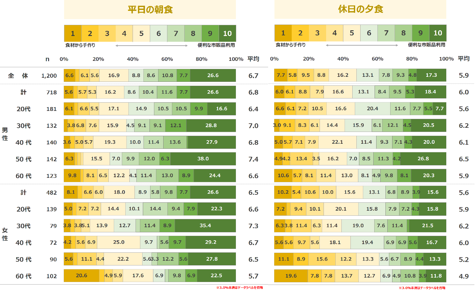Select legend swatch 1 under 平日の朝食
The width and height of the screenshot is (475, 297).
coord(73,33)
